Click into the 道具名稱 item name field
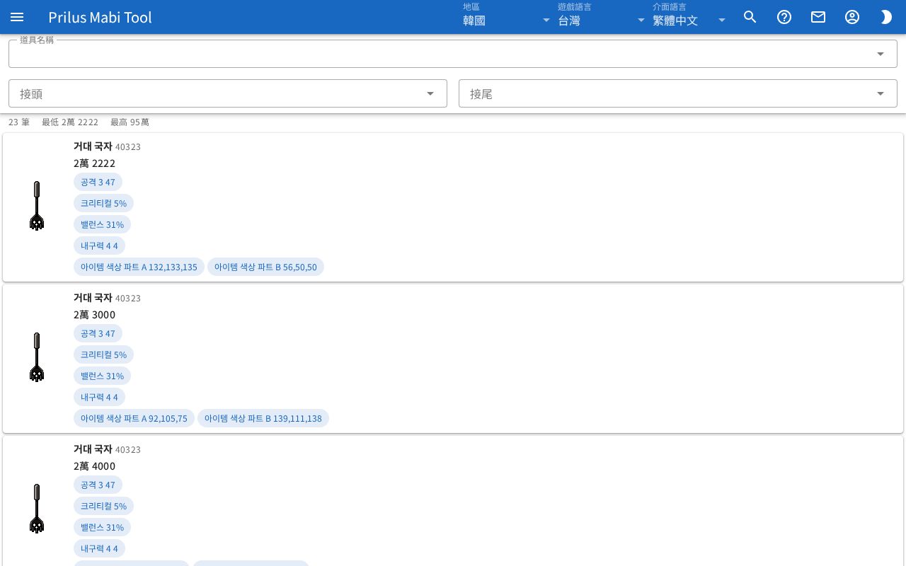The image size is (906, 566). 453,54
